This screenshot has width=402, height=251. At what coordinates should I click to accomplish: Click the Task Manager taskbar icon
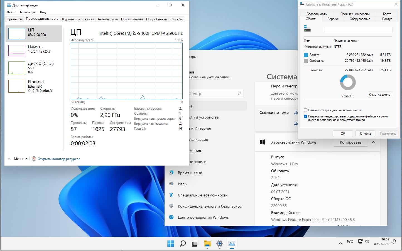(232, 243)
